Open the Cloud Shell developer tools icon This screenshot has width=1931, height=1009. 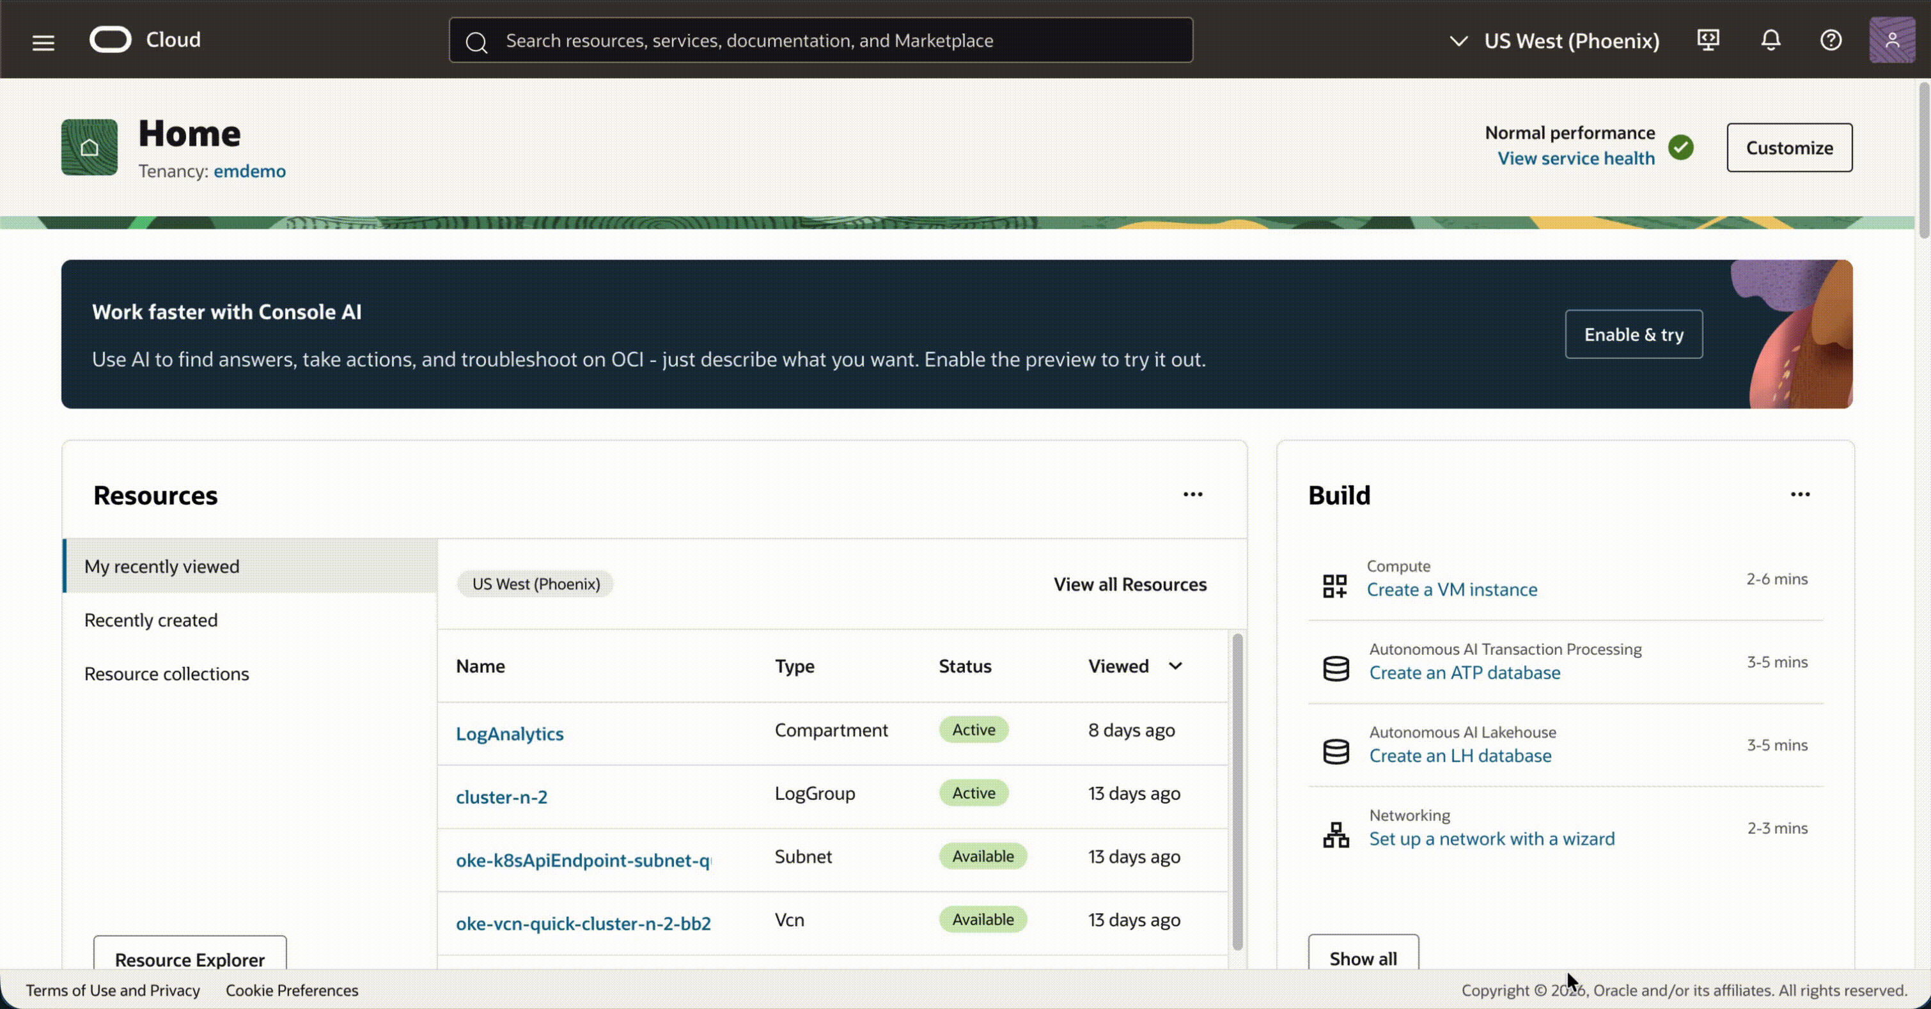coord(1708,40)
